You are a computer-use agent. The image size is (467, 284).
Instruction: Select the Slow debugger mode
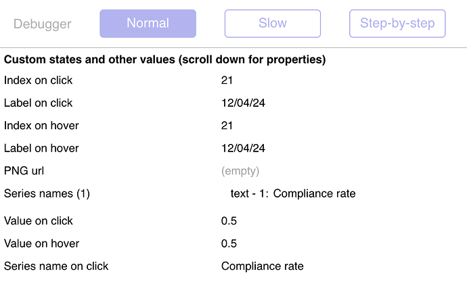pyautogui.click(x=273, y=24)
